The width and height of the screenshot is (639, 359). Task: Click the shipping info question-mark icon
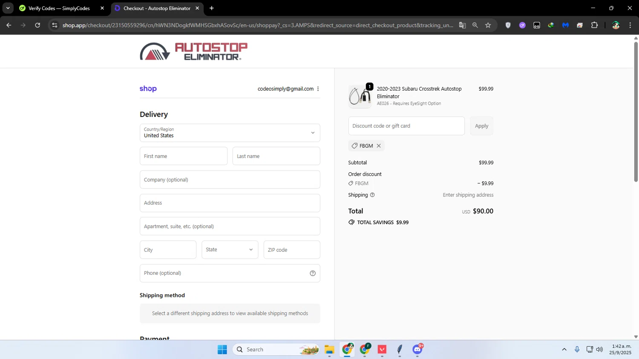tap(372, 195)
